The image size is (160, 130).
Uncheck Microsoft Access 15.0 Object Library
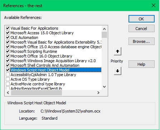[x=8, y=33]
